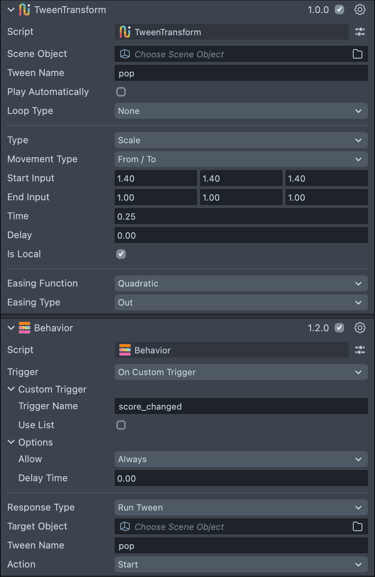
Task: Enable the Play Automatically checkbox
Action: [x=121, y=92]
